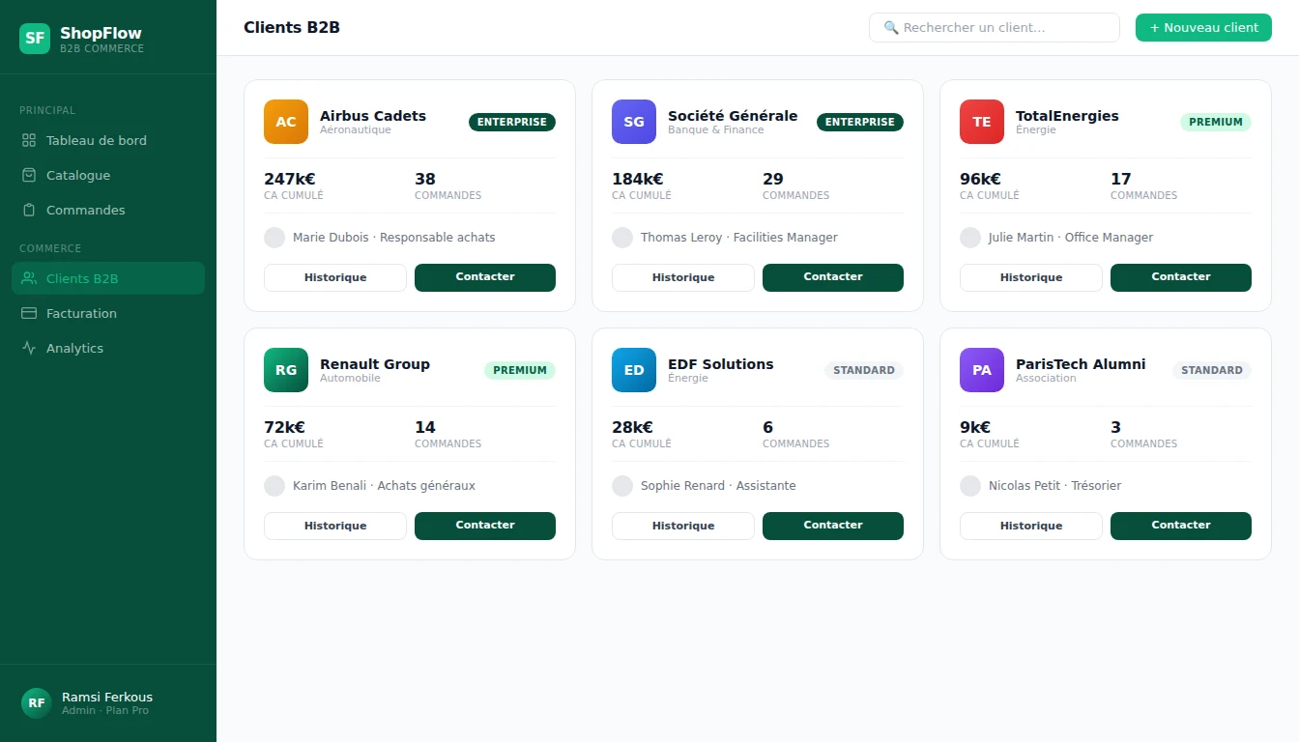Contact TotalEnergies client
Viewport: 1299px width, 742px height.
coord(1181,277)
